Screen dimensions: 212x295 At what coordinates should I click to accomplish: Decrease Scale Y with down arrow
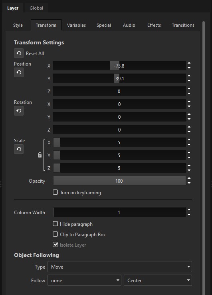click(x=189, y=157)
